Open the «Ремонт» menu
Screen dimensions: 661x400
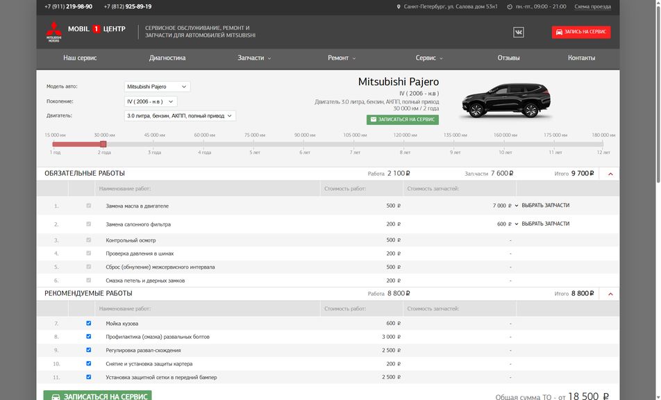tap(342, 58)
